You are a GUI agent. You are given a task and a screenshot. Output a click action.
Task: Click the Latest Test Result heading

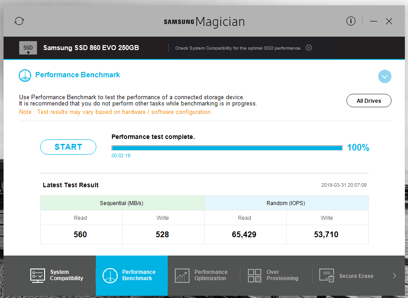click(x=71, y=185)
